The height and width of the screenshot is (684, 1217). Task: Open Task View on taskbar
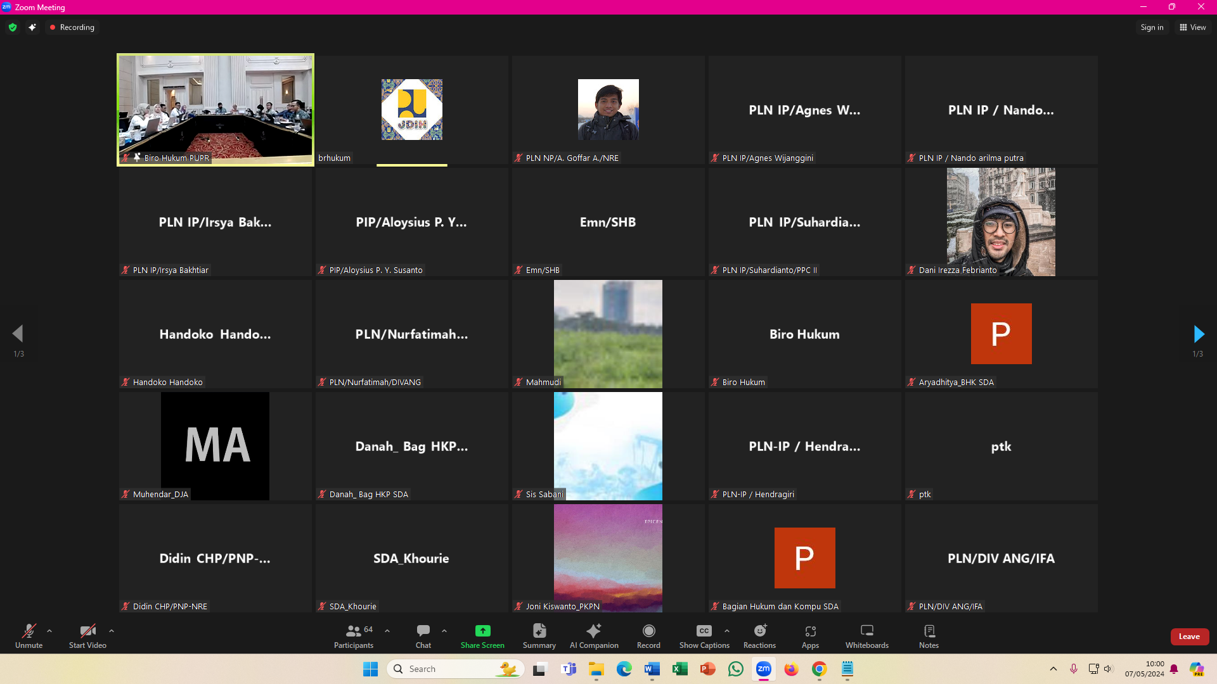click(539, 669)
